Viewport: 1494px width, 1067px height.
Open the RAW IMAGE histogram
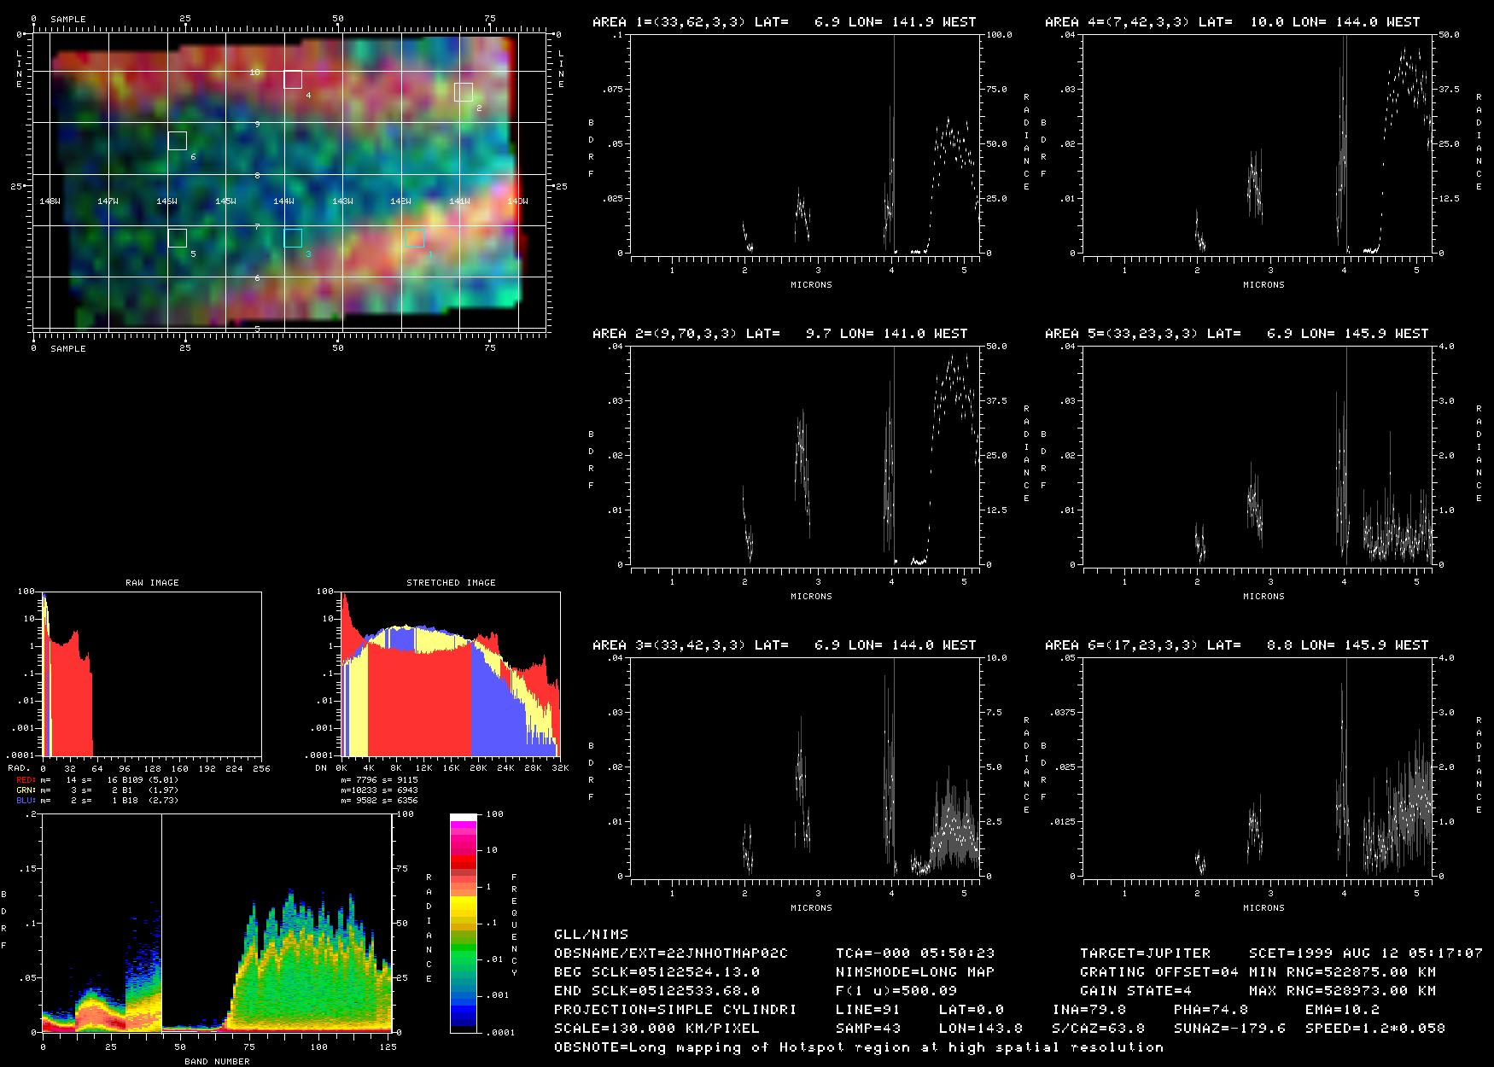click(151, 673)
